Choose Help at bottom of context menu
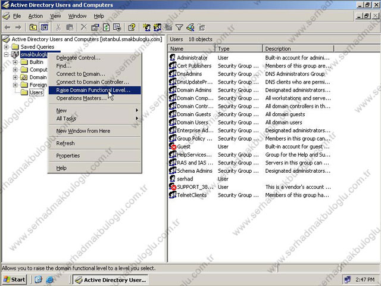The width and height of the screenshot is (381, 286). pos(95,168)
